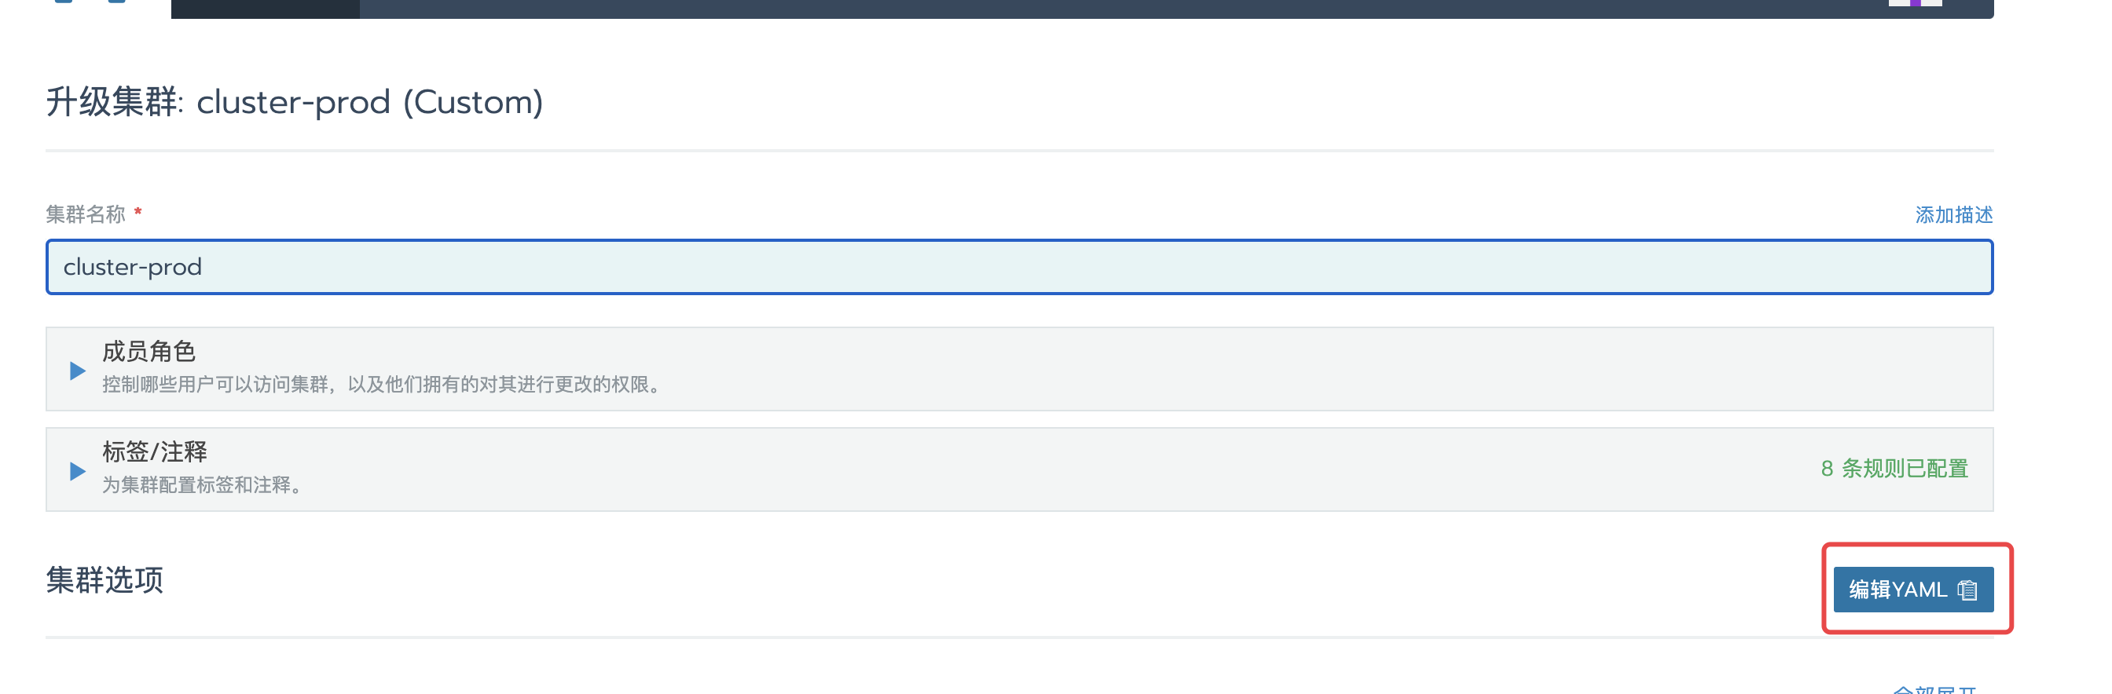Click the 添加描述 link
Image resolution: width=2112 pixels, height=694 pixels.
[x=1954, y=214]
